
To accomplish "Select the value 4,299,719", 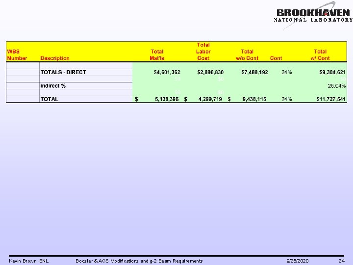I will (210, 99).
